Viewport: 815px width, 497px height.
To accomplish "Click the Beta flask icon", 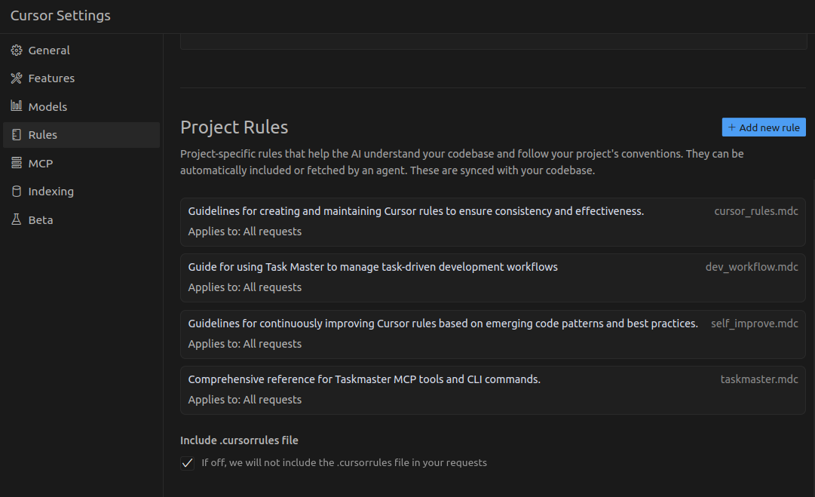I will pyautogui.click(x=17, y=219).
